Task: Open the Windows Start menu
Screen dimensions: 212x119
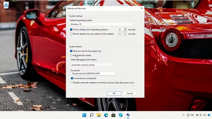Action: tap(84, 115)
